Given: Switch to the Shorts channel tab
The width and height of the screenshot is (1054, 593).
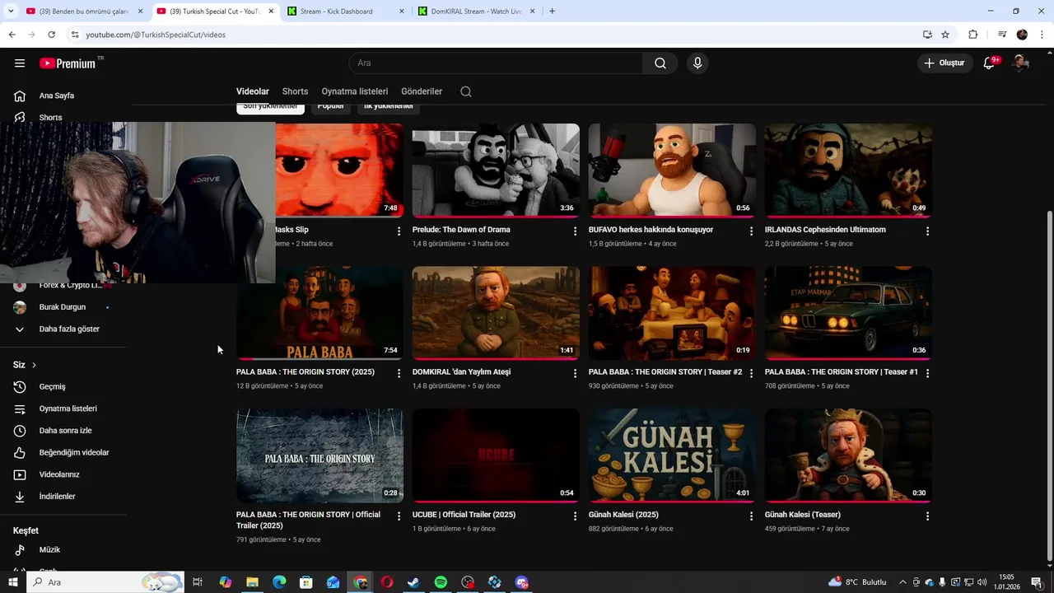Looking at the screenshot, I should tap(295, 91).
